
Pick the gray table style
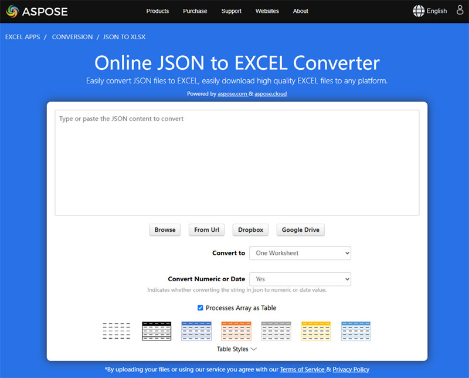276,331
